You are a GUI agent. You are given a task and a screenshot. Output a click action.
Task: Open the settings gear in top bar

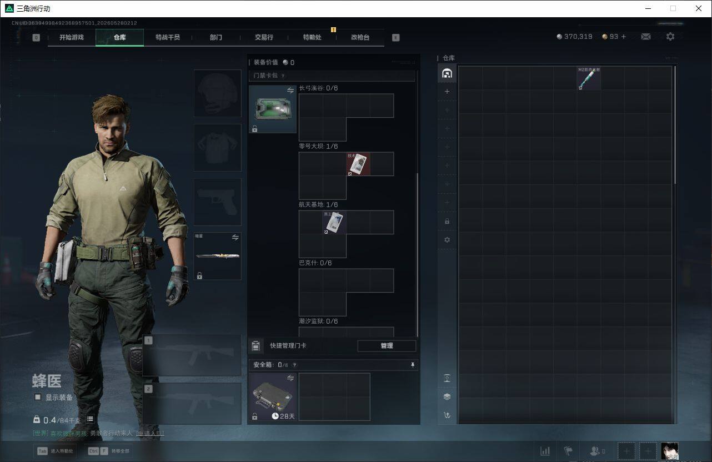pyautogui.click(x=670, y=37)
